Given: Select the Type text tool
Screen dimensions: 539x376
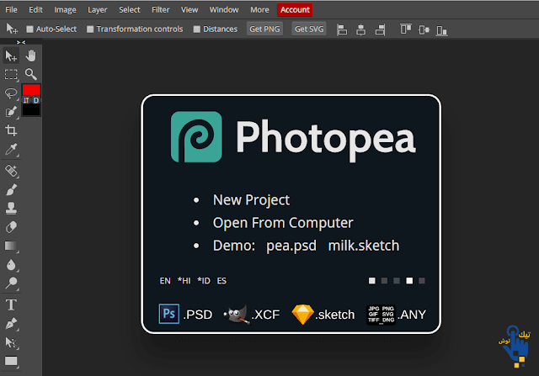Looking at the screenshot, I should 11,305.
